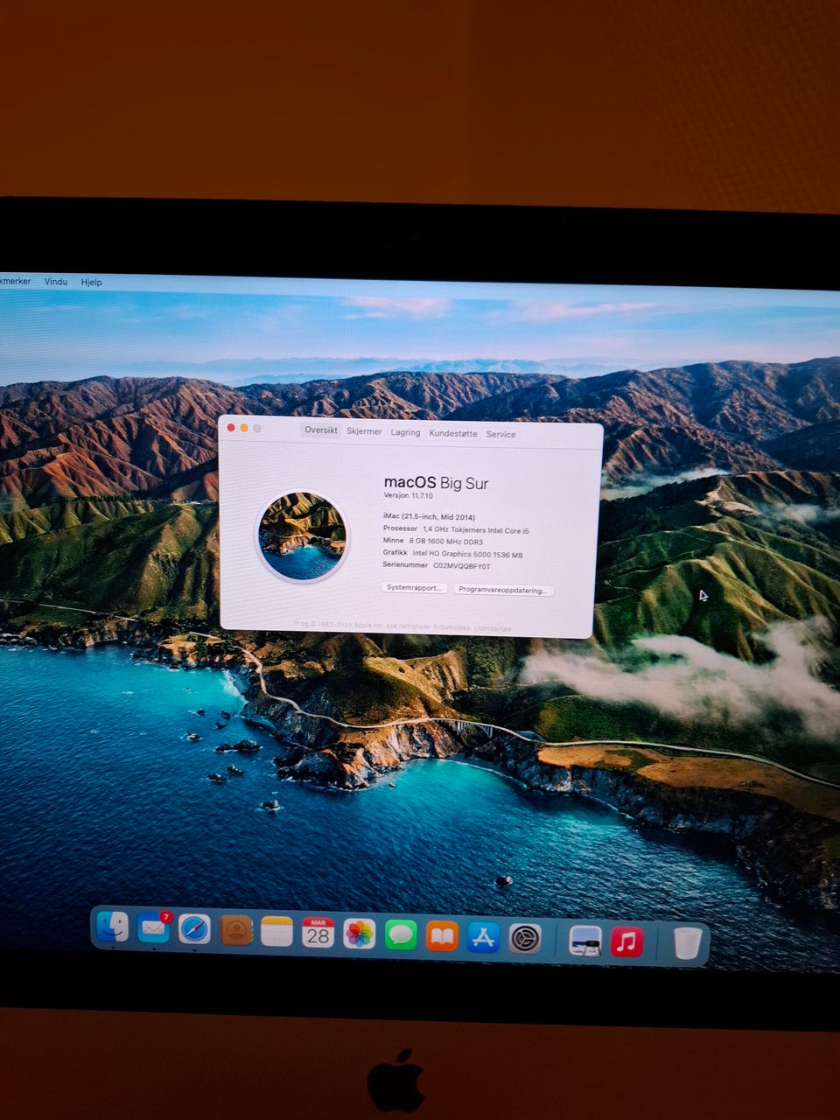Open the Hjelp menu
The image size is (840, 1120).
(91, 282)
